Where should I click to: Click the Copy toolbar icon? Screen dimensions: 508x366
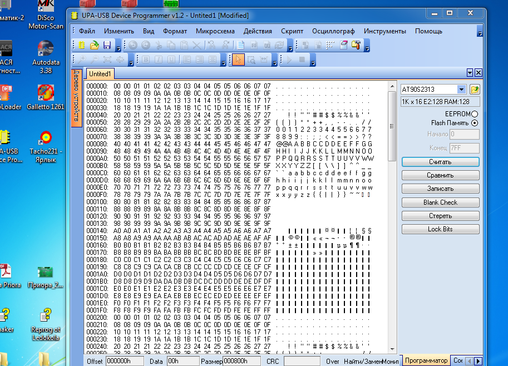[x=171, y=46]
